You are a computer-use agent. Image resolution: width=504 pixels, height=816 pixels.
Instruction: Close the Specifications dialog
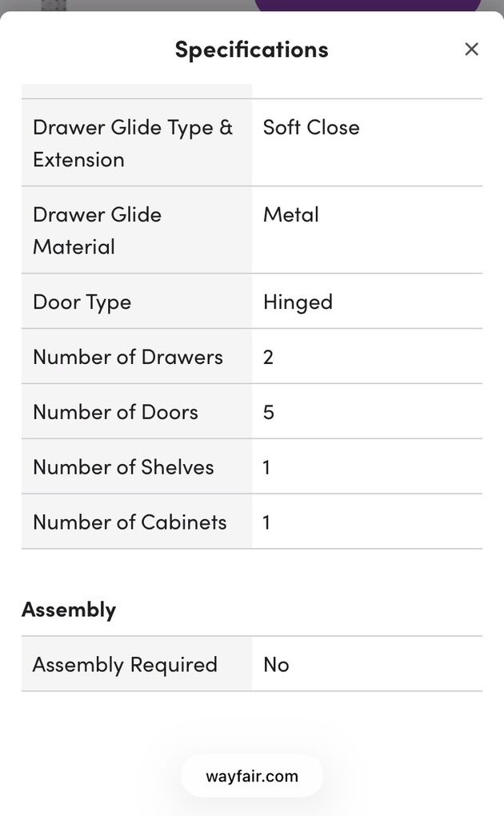(x=471, y=50)
